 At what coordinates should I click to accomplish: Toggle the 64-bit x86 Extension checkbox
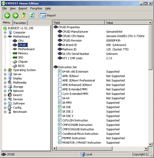[60, 71]
